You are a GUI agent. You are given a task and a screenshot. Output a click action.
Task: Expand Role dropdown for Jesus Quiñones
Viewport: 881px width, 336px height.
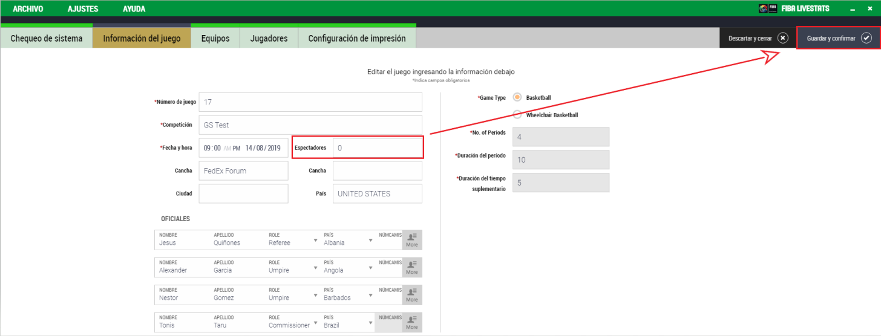click(x=315, y=240)
